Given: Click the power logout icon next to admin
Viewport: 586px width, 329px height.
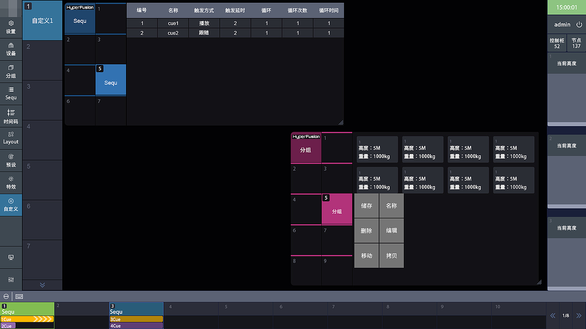Looking at the screenshot, I should click(579, 25).
